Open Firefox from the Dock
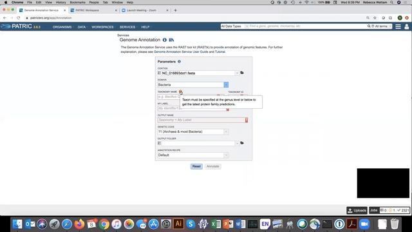412x232 pixels. [x=79, y=224]
